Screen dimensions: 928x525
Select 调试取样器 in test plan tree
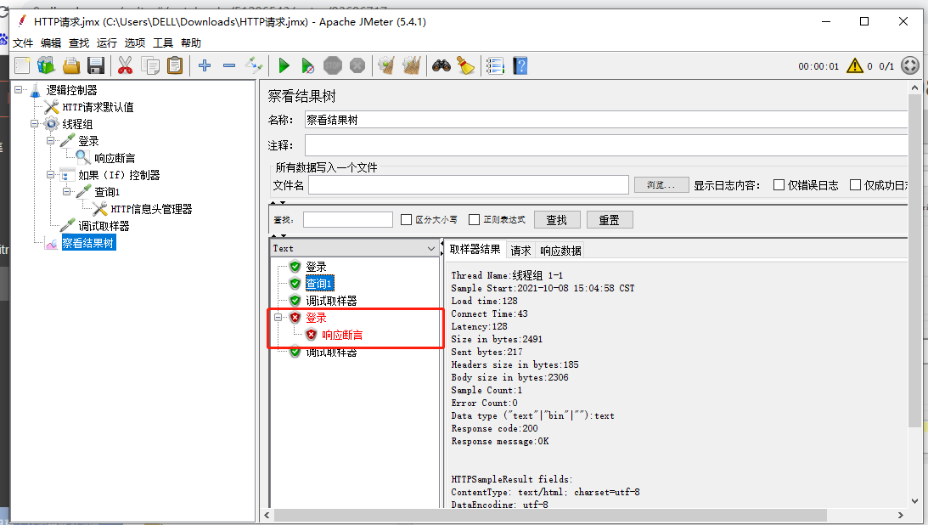(x=104, y=225)
